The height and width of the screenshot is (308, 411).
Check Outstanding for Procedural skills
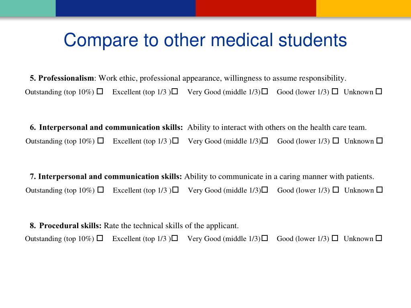point(100,238)
